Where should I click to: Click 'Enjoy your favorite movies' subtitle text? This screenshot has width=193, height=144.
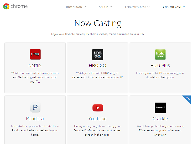coord(97,34)
